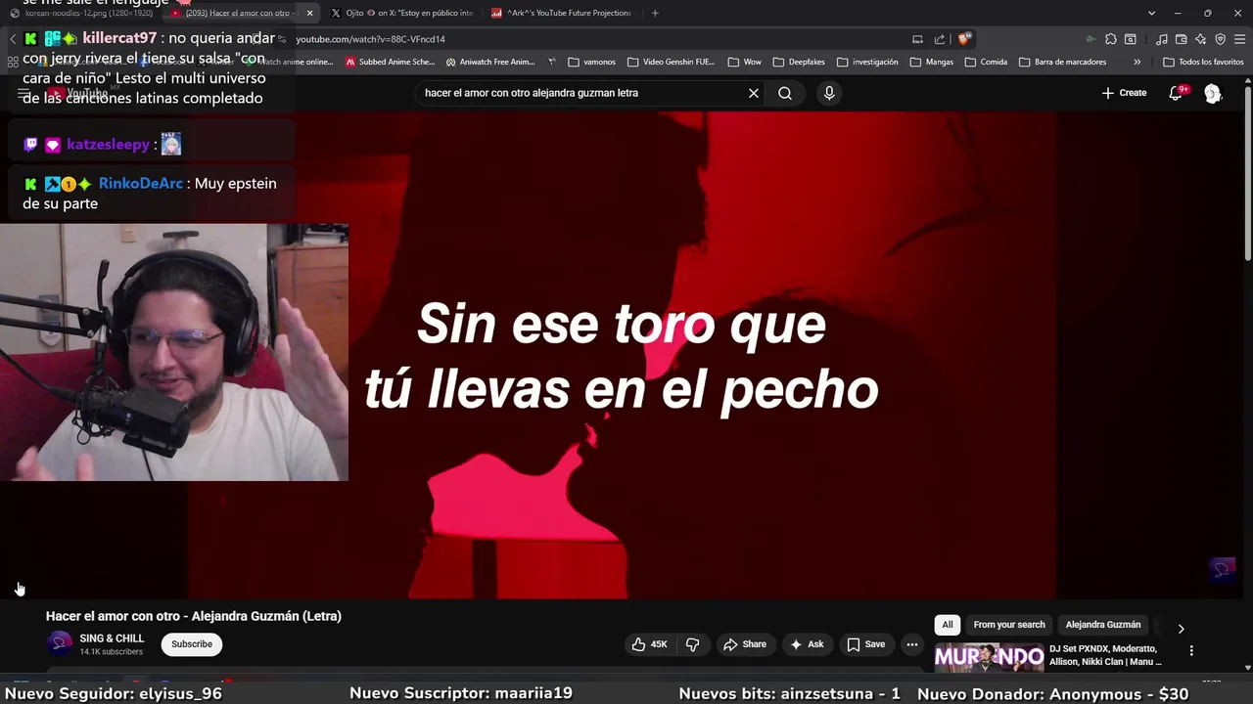Click the SING & CHILL channel avatar
Screen dimensions: 1253x704
point(60,643)
